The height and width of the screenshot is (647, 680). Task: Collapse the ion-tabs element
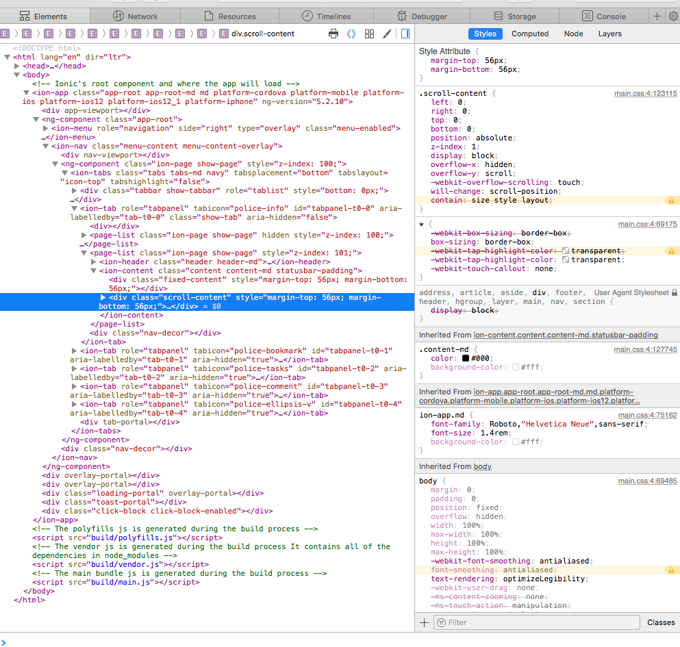pyautogui.click(x=65, y=173)
